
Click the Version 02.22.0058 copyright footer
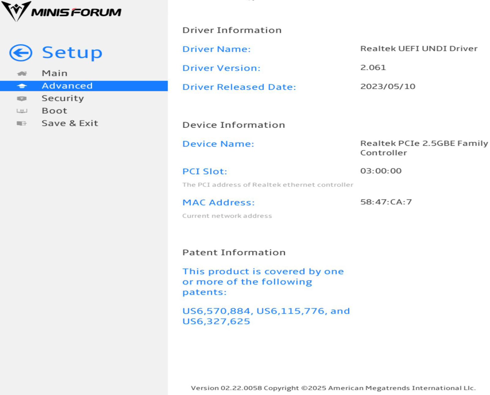(x=333, y=388)
